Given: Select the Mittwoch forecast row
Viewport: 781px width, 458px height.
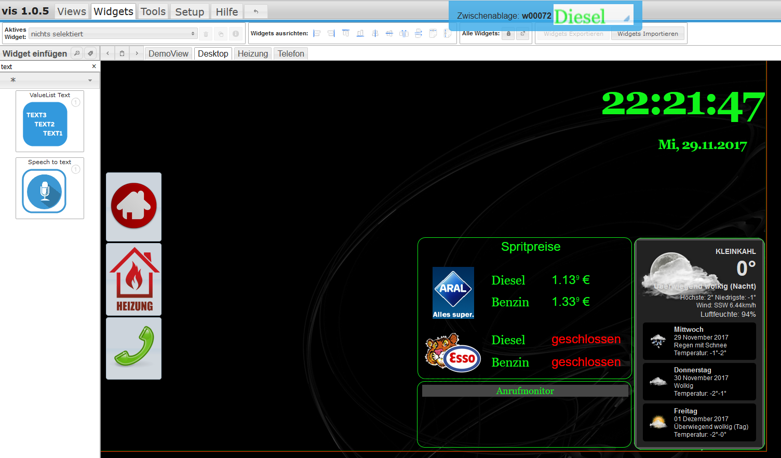Looking at the screenshot, I should 699,341.
